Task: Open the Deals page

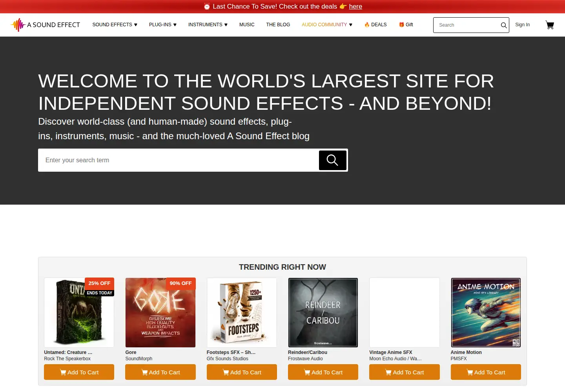Action: pos(375,25)
